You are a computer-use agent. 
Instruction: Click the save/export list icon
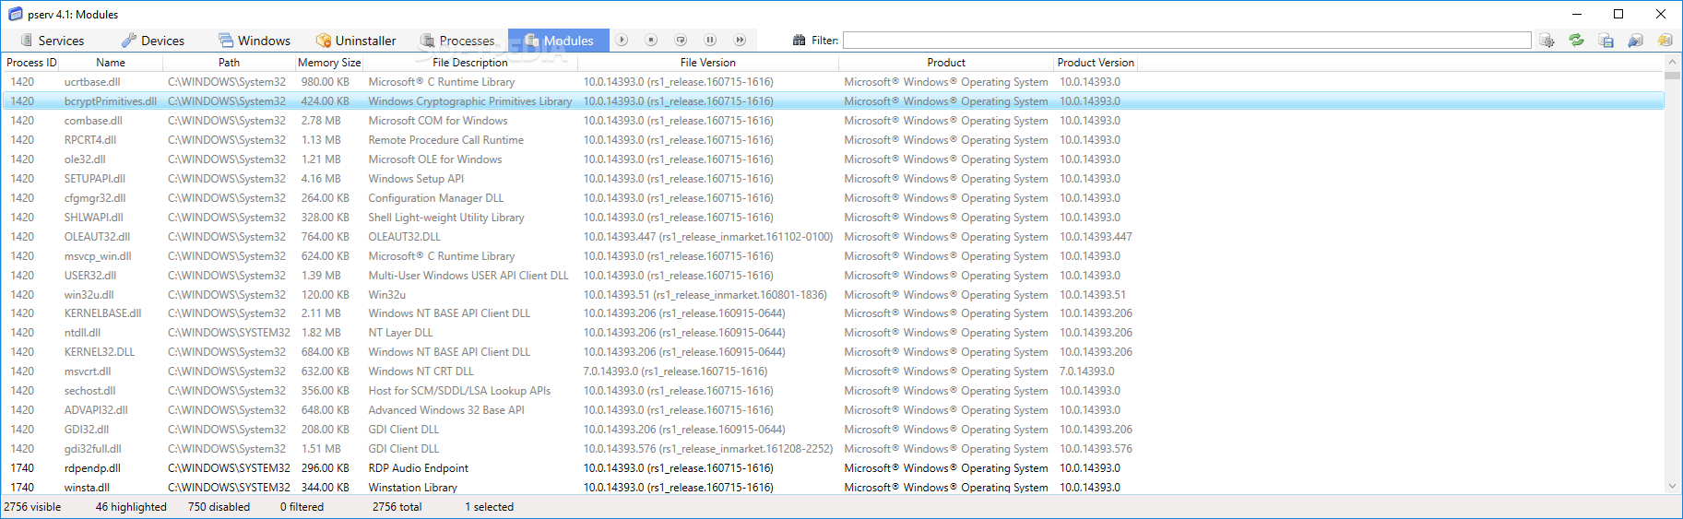pyautogui.click(x=1606, y=41)
